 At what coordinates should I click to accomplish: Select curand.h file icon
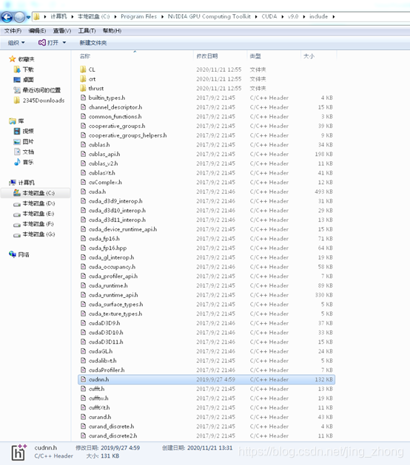84,417
